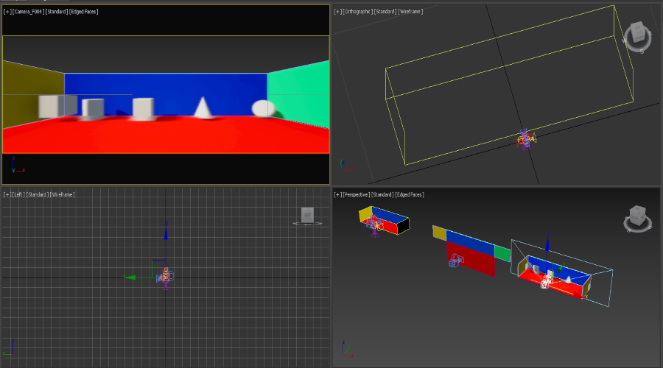Image resolution: width=663 pixels, height=368 pixels.
Task: Open the Standard menu in Orthographic viewport
Action: pyautogui.click(x=386, y=12)
